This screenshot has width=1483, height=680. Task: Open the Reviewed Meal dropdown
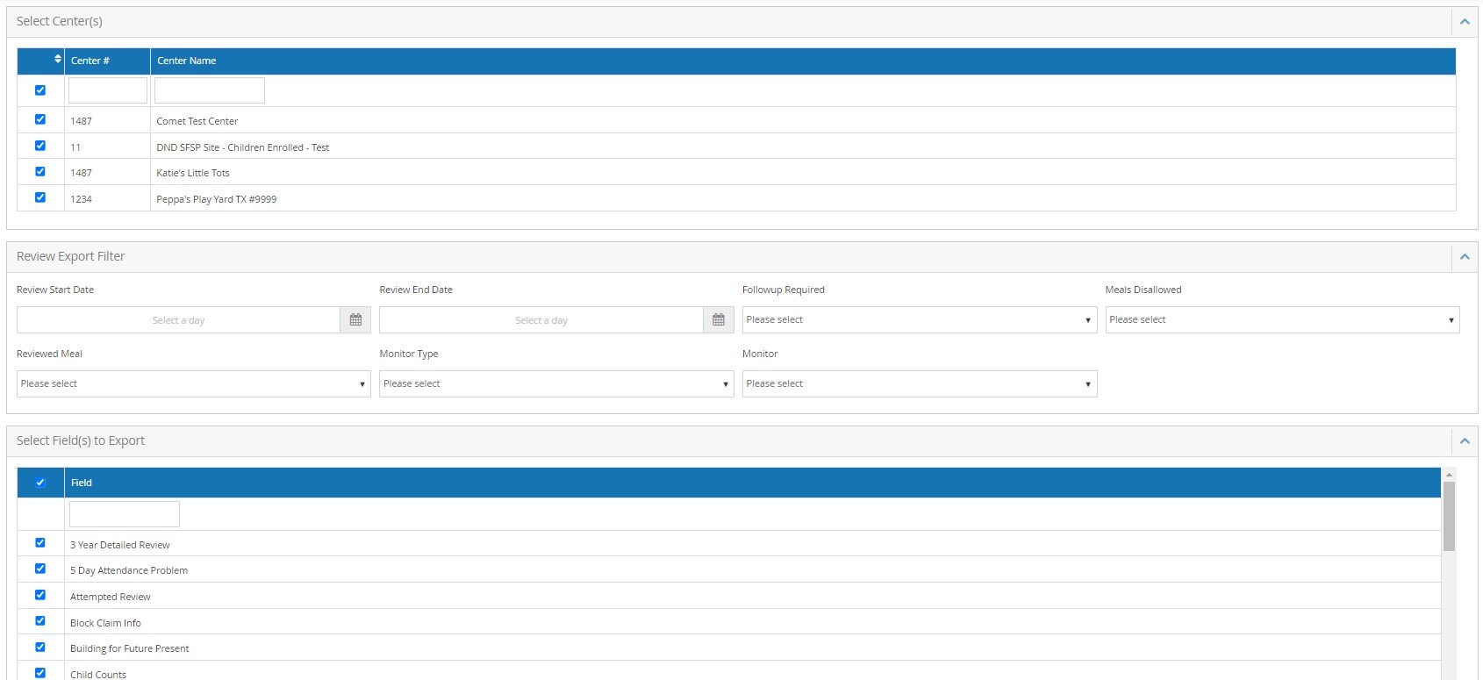193,384
